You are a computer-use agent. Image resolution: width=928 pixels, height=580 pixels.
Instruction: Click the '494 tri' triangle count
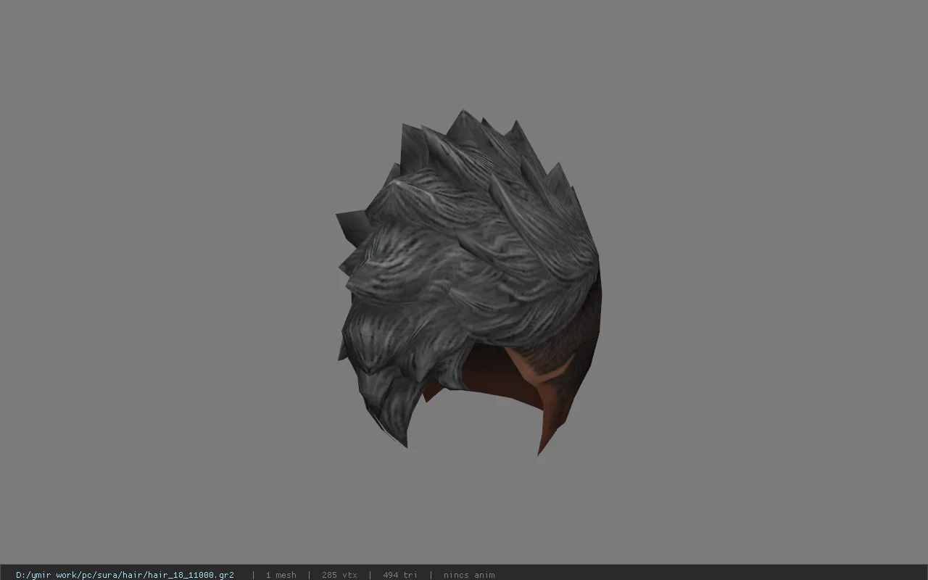point(400,575)
